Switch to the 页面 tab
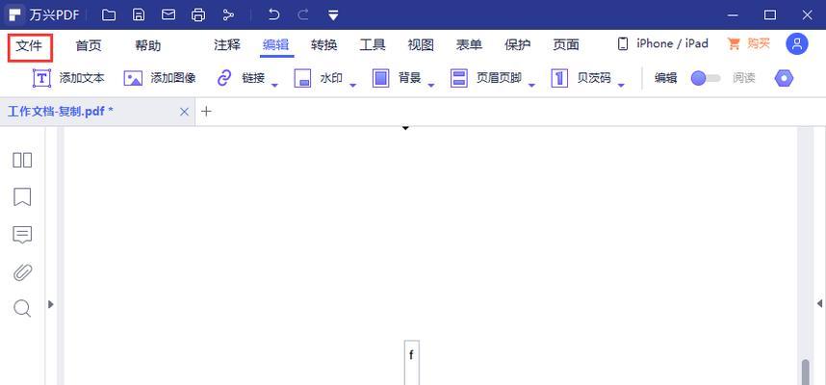The image size is (826, 385). (x=566, y=45)
